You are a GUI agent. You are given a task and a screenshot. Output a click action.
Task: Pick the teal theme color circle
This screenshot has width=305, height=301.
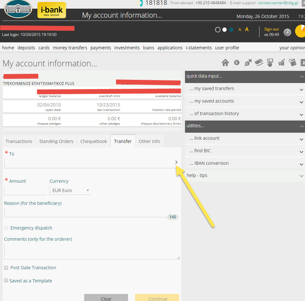pyautogui.click(x=231, y=29)
